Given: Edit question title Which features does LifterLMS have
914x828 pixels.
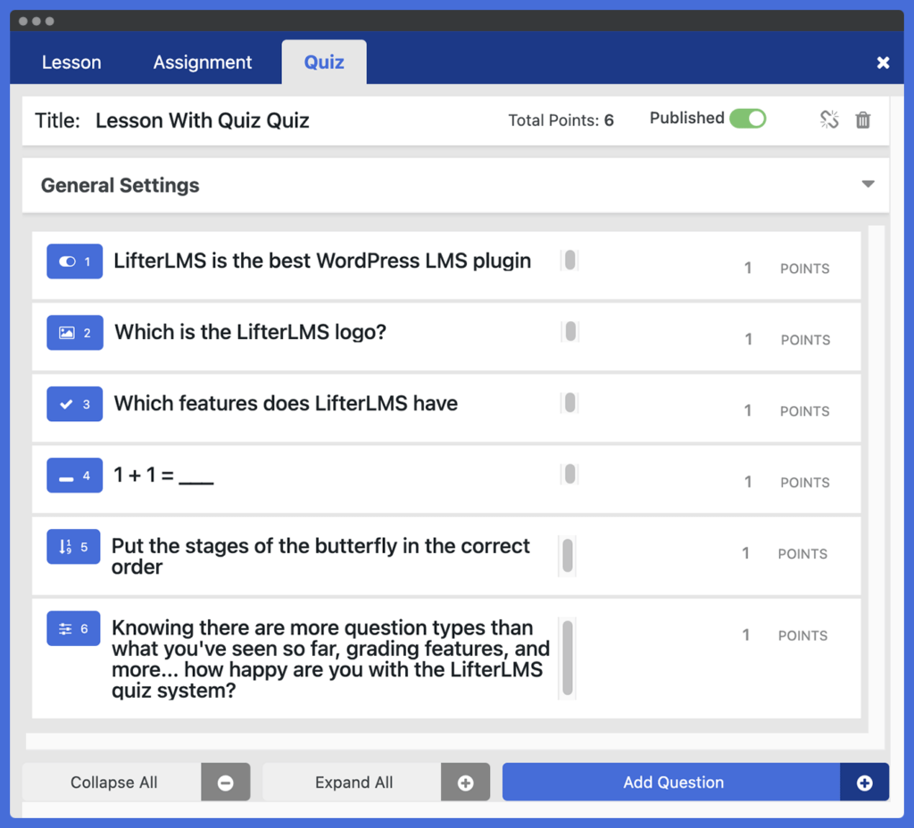Looking at the screenshot, I should pyautogui.click(x=286, y=403).
